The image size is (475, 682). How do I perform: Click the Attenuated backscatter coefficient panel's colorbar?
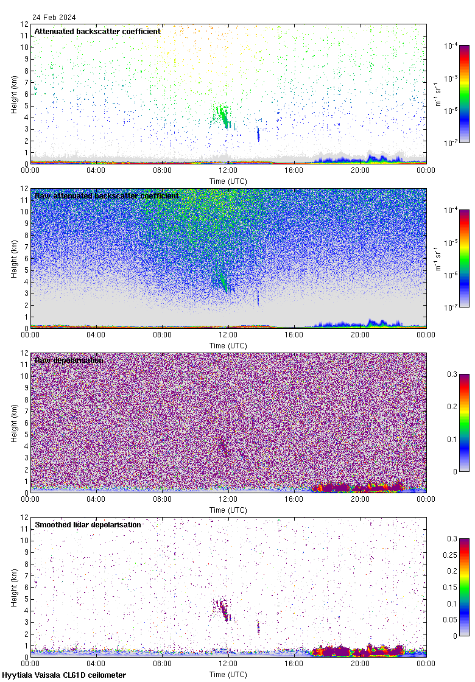[464, 94]
